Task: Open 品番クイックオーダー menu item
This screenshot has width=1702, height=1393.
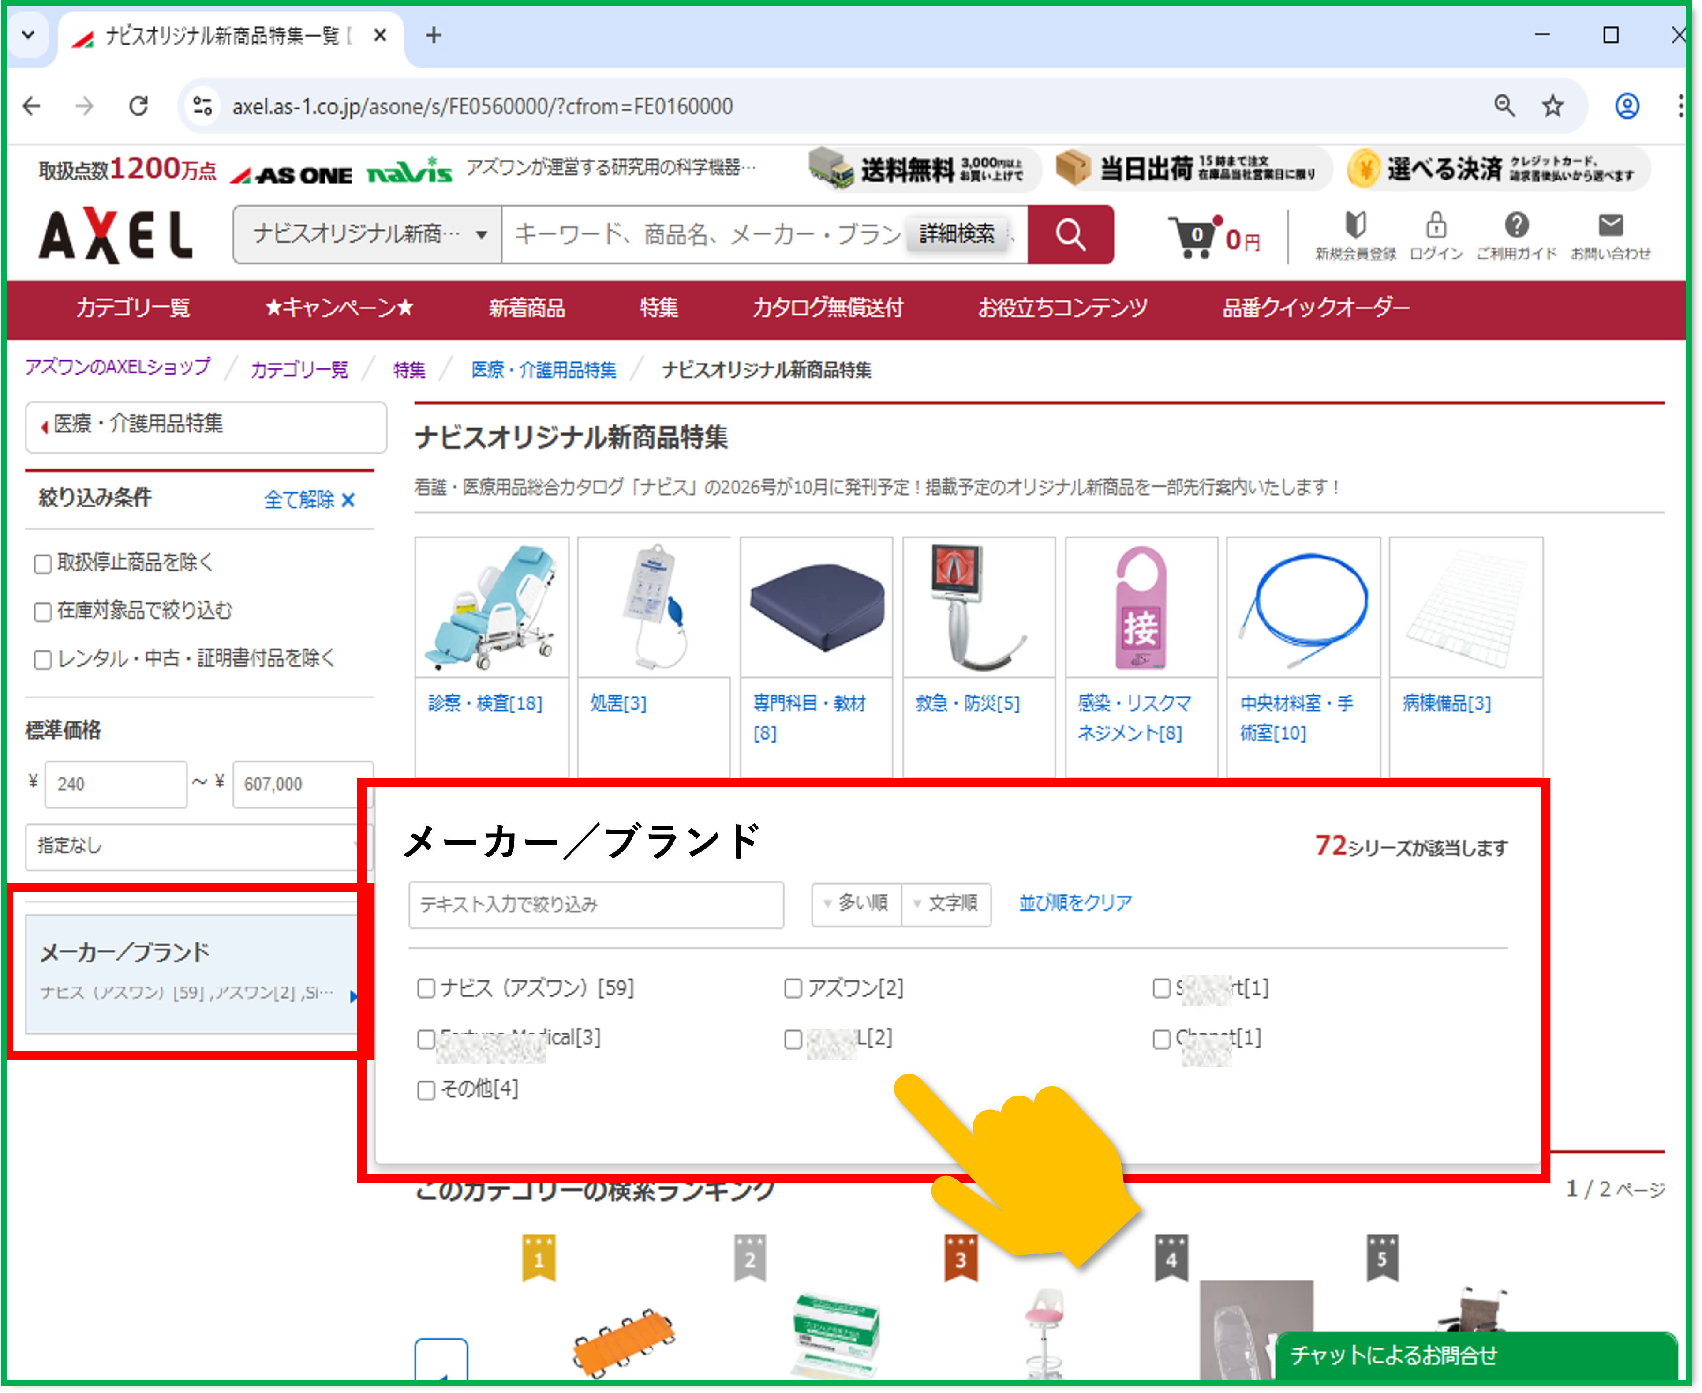Action: (1315, 308)
